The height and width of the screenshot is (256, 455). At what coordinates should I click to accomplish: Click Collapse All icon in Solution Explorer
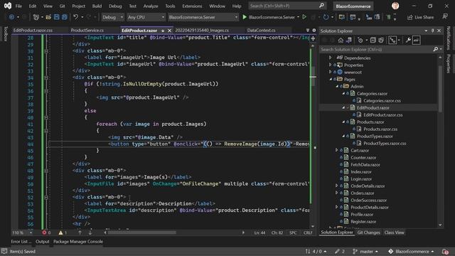(x=373, y=40)
